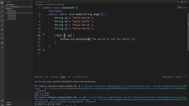The width and height of the screenshot is (189, 106).
Task: Click the Split Editor icon in editor title
Action: pyautogui.click(x=184, y=2)
